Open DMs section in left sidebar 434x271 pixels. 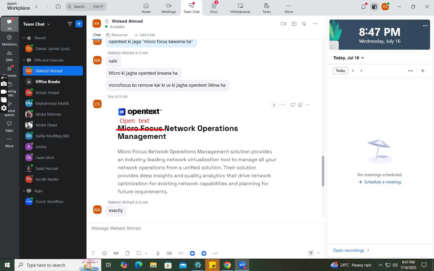coord(9,56)
